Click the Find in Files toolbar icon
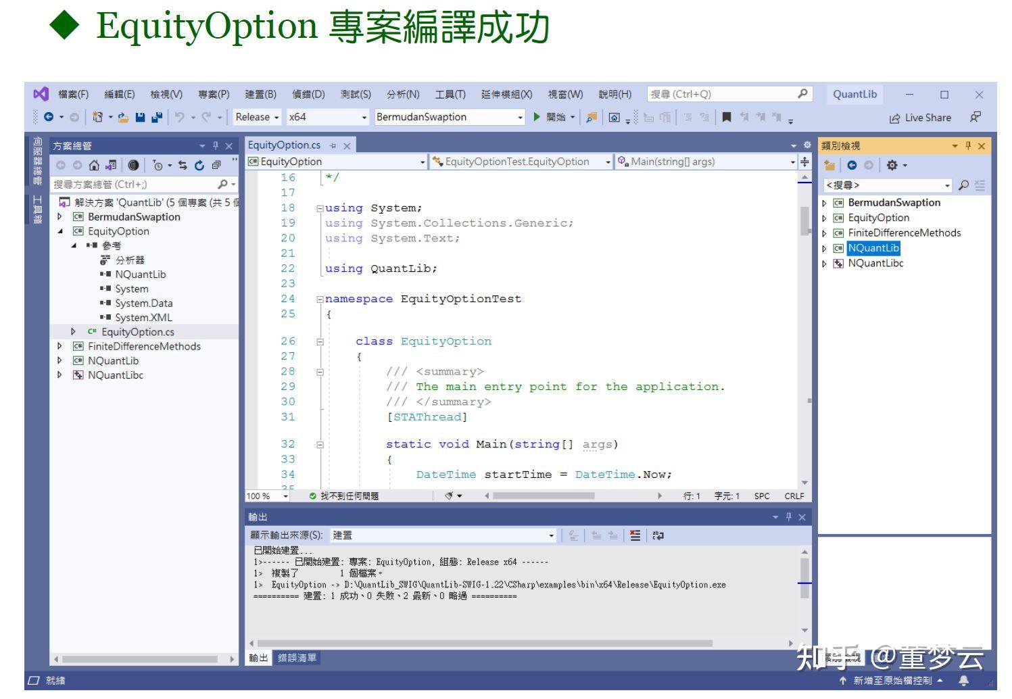The height and width of the screenshot is (699, 1012). point(592,117)
